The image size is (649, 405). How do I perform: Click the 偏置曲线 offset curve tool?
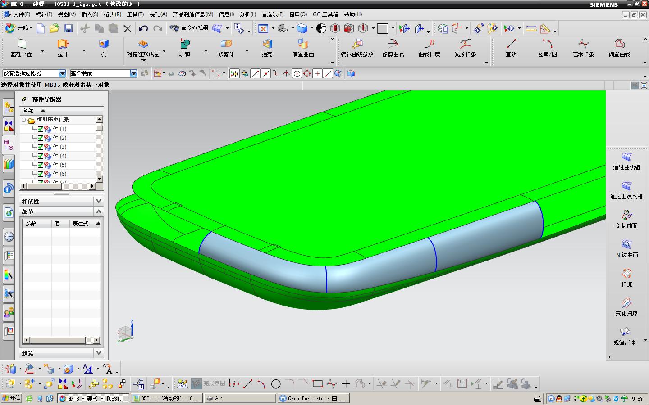pos(619,48)
